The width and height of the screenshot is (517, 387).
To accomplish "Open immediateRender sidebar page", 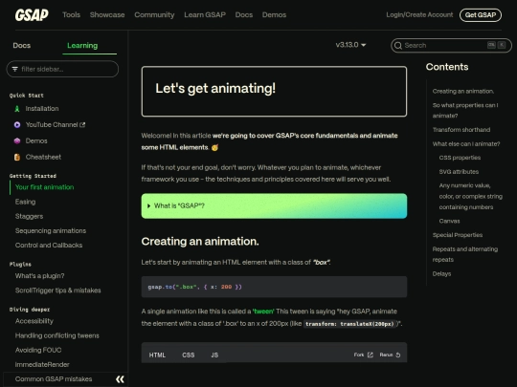I will (x=42, y=365).
